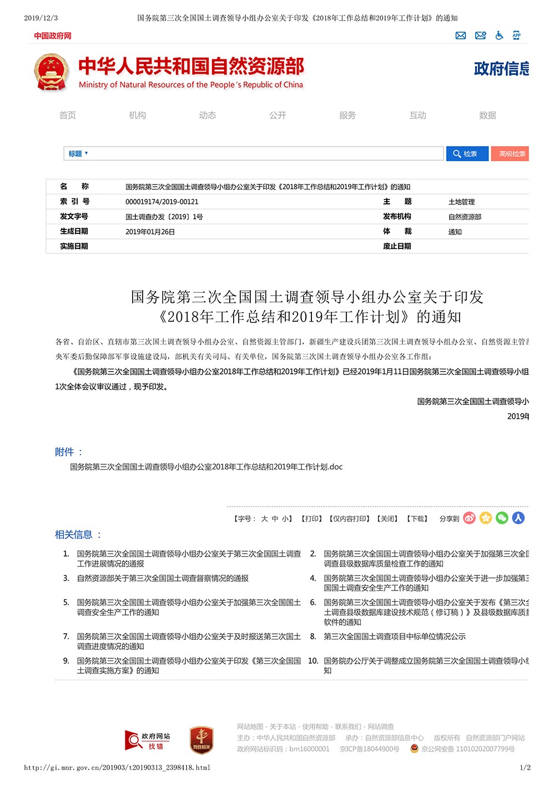The image size is (555, 786).
Task: Open the 标题 search-type dropdown
Action: click(x=78, y=154)
